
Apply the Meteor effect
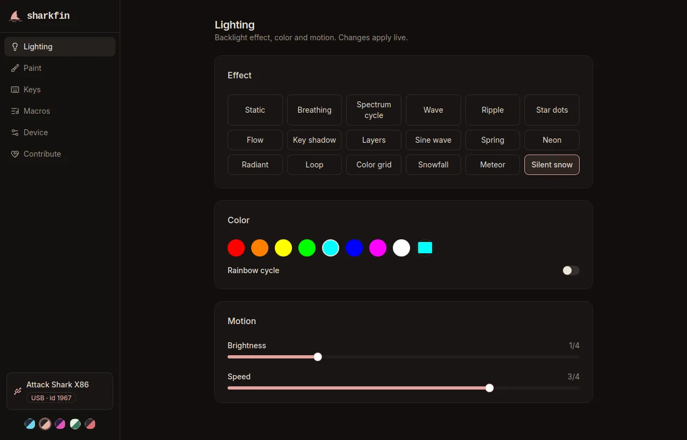click(x=493, y=165)
